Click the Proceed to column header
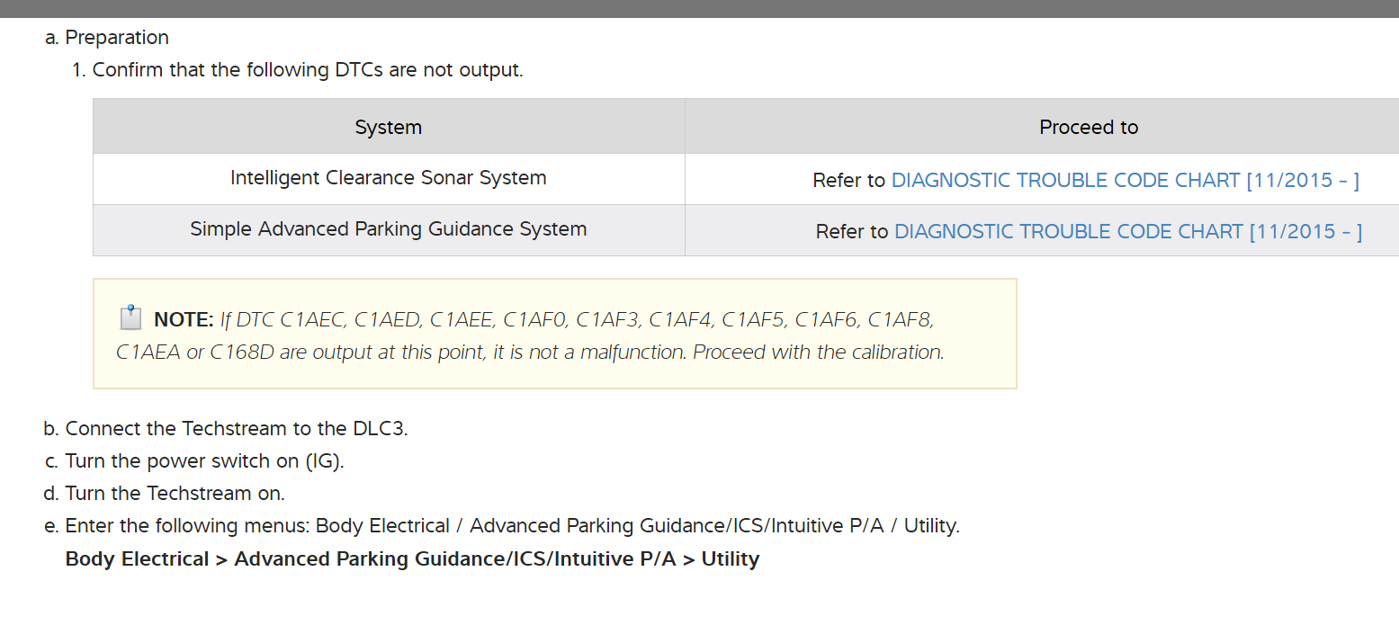 pos(1088,127)
